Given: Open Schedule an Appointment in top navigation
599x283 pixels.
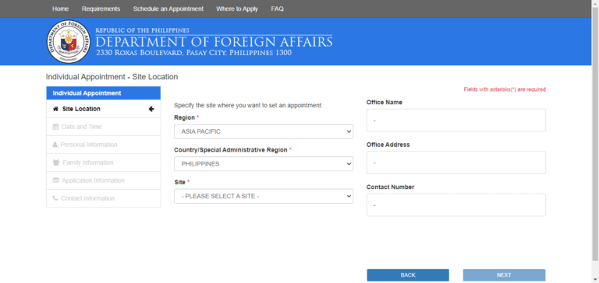Looking at the screenshot, I should (168, 9).
